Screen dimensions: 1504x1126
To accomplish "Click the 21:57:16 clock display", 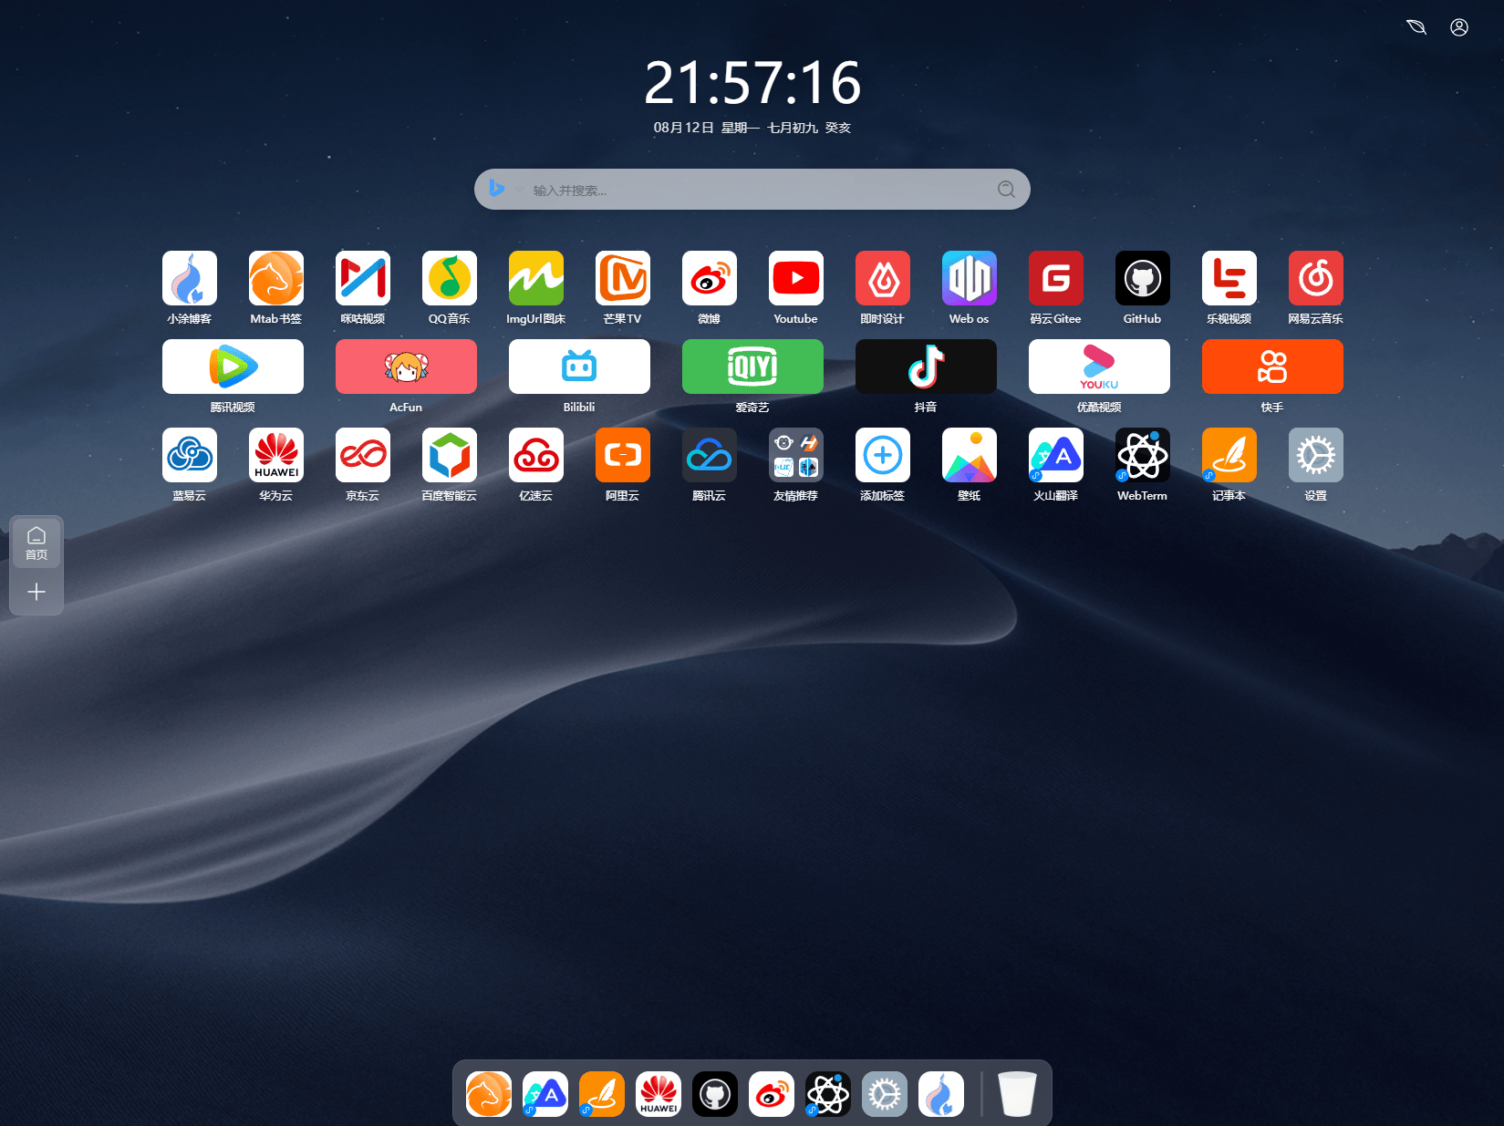I will click(752, 83).
